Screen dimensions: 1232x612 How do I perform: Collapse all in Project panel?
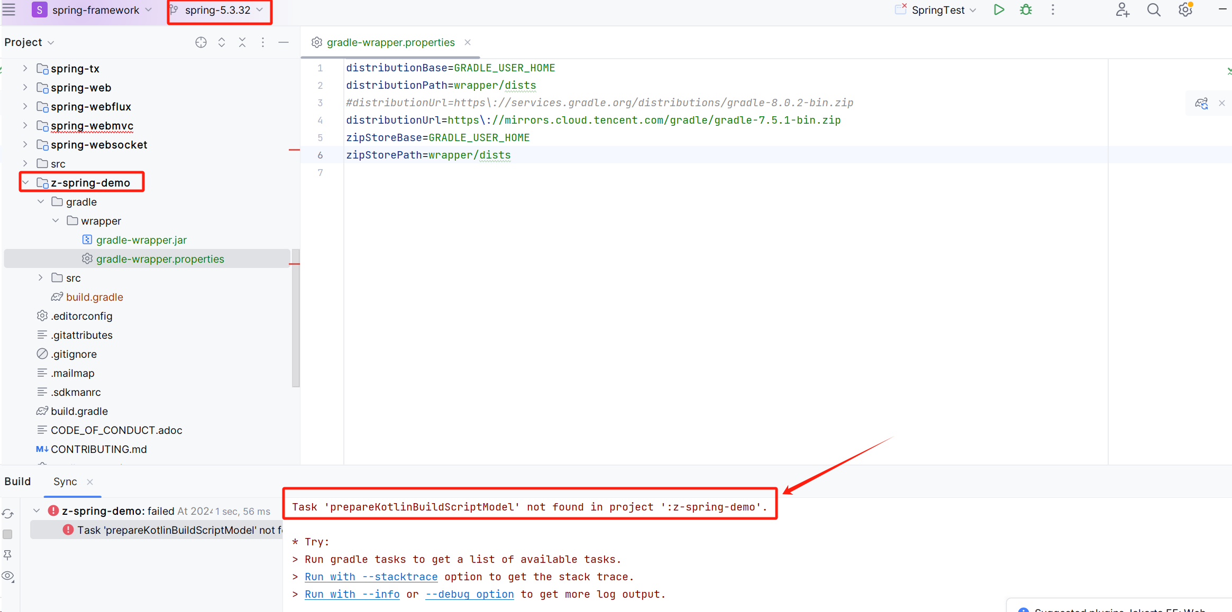pyautogui.click(x=242, y=42)
